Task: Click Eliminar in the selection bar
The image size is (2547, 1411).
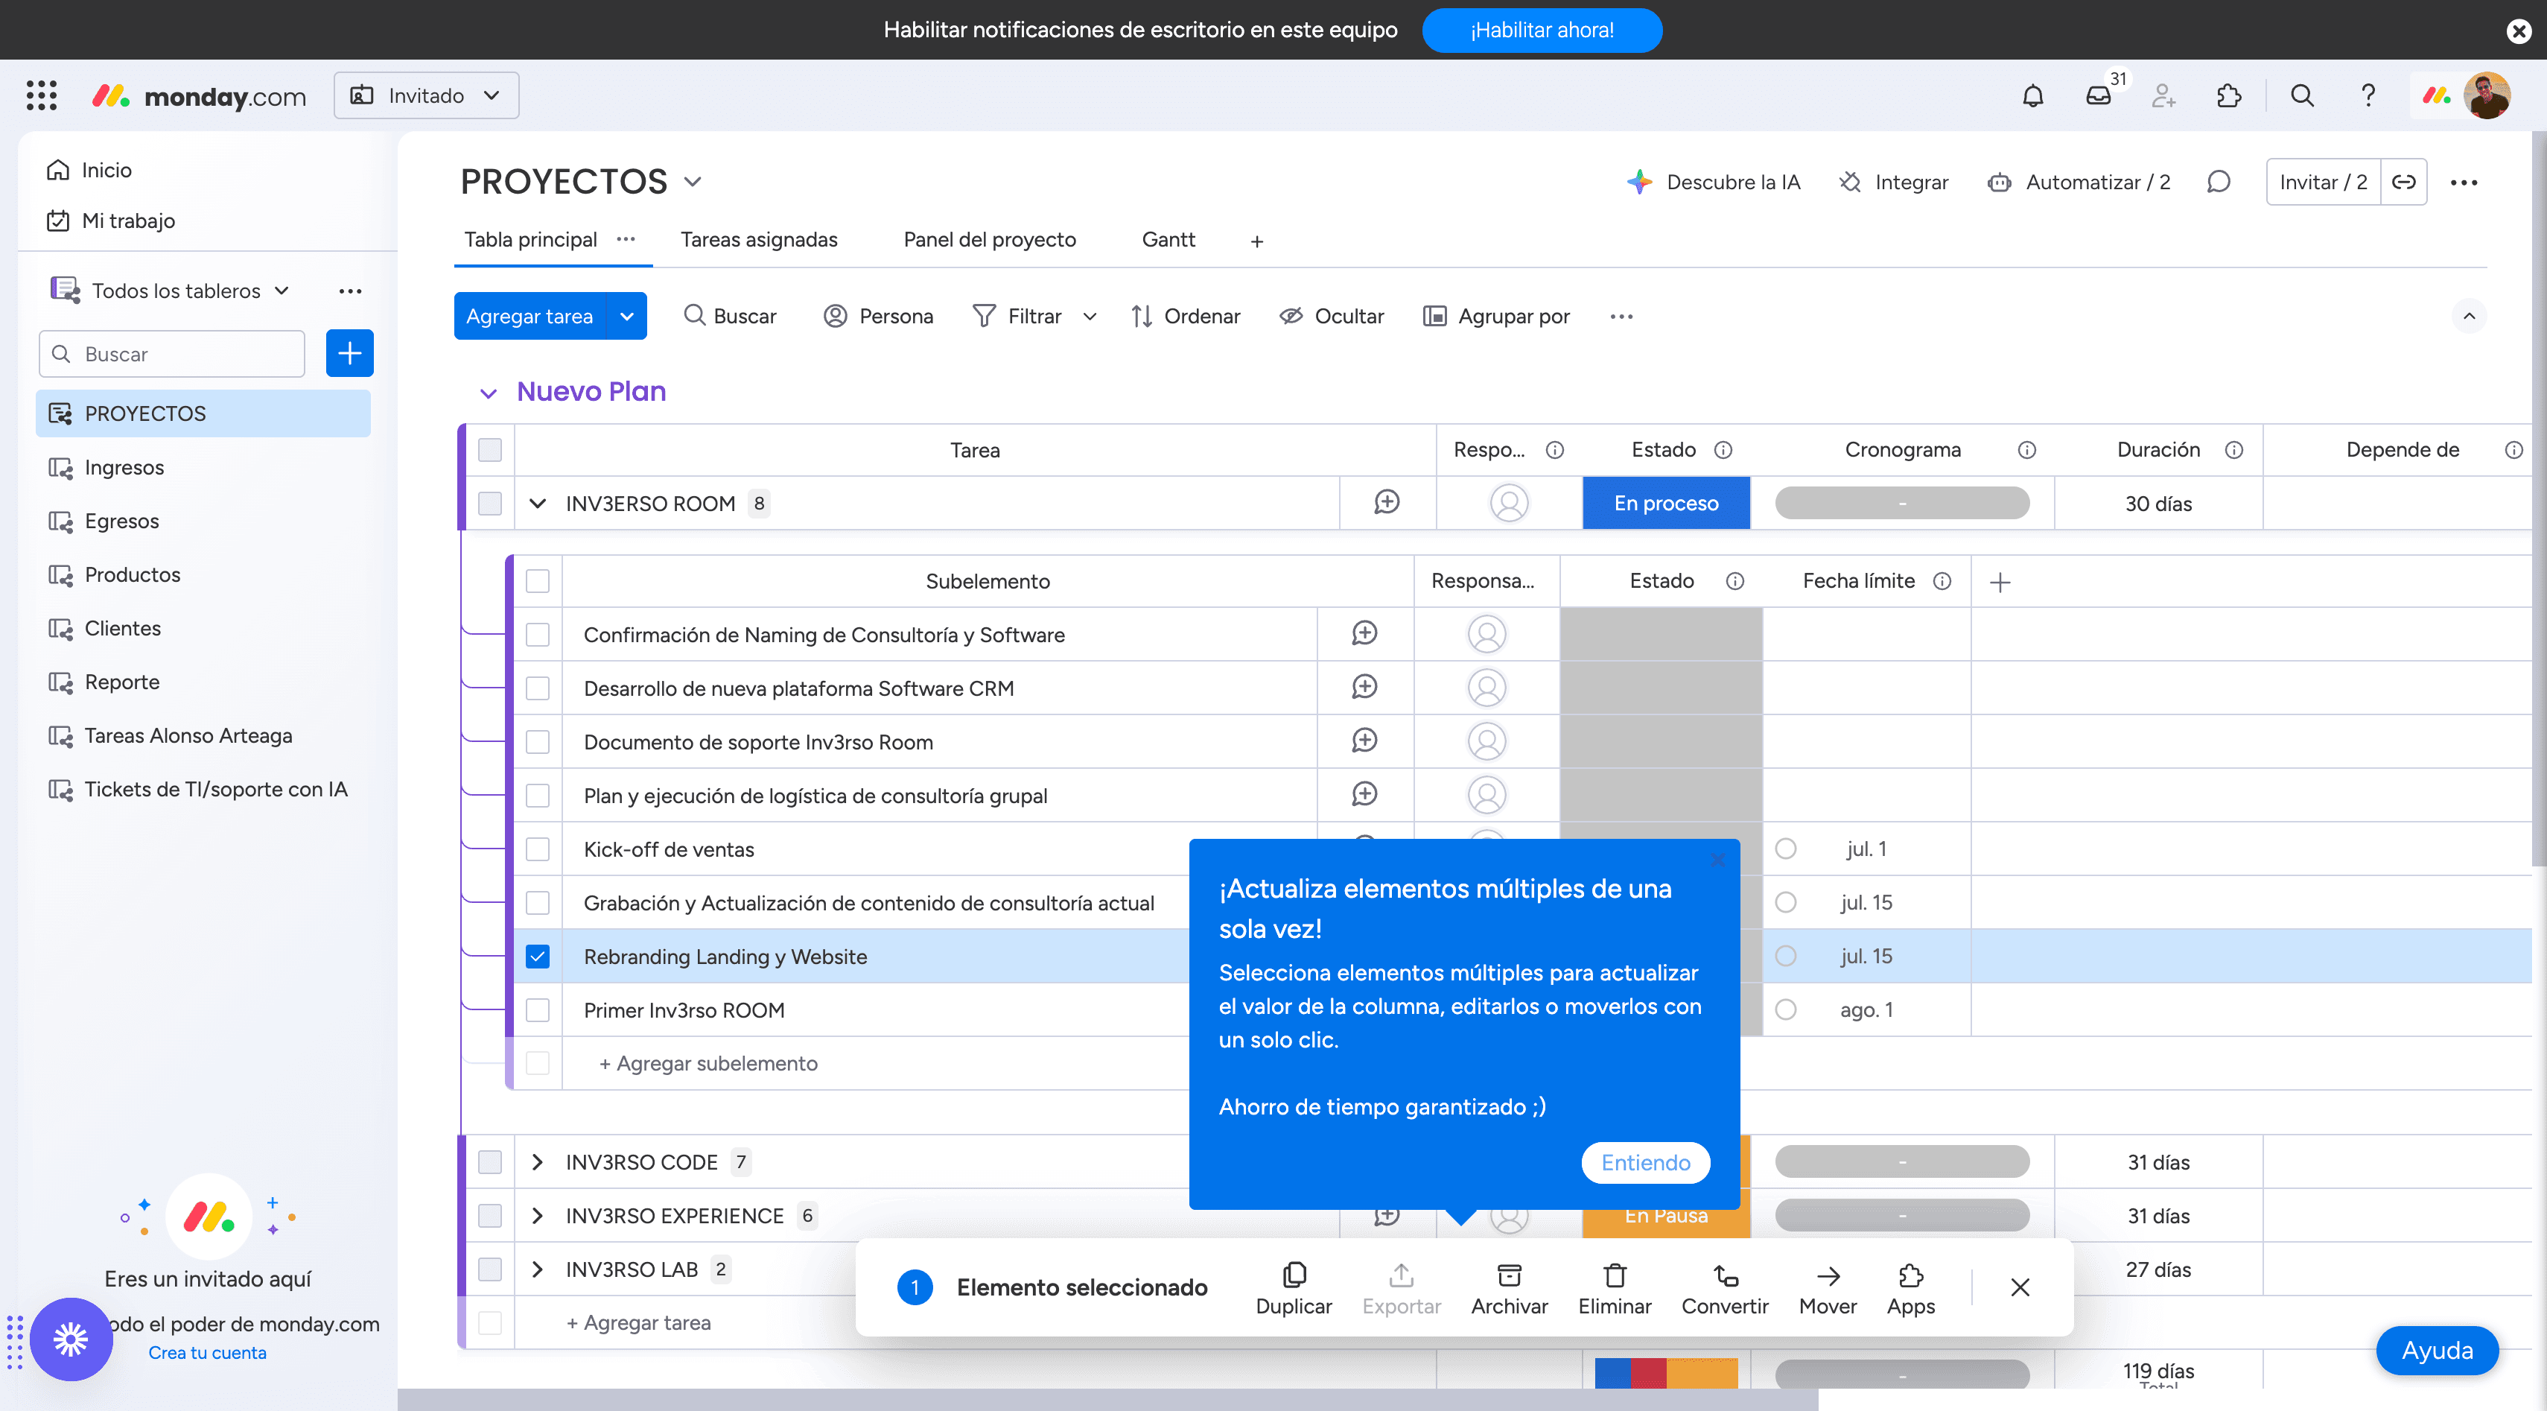Action: coord(1615,1288)
